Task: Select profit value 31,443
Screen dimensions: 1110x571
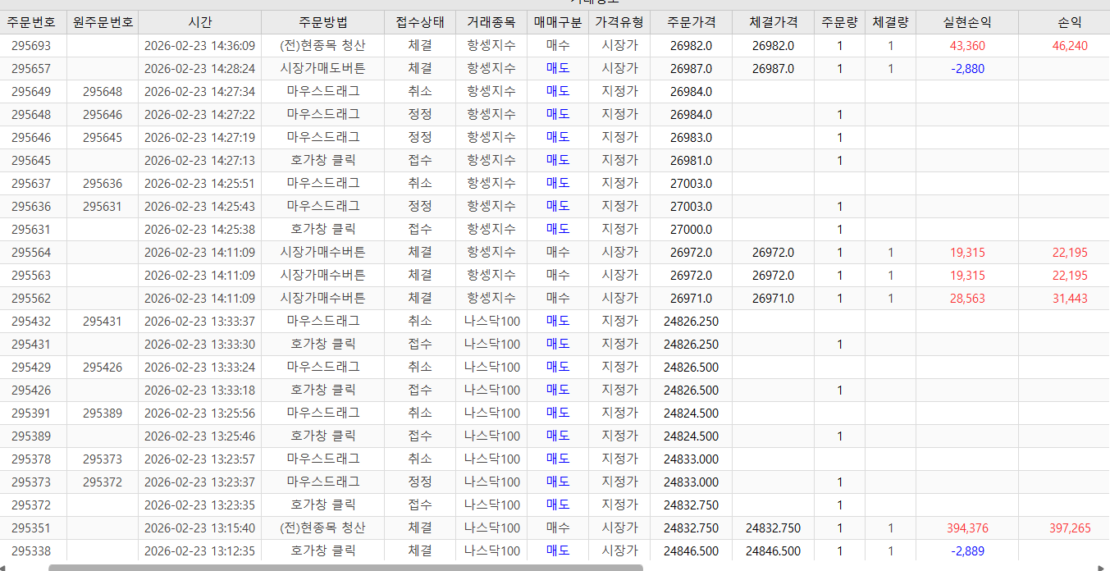Action: point(1070,299)
